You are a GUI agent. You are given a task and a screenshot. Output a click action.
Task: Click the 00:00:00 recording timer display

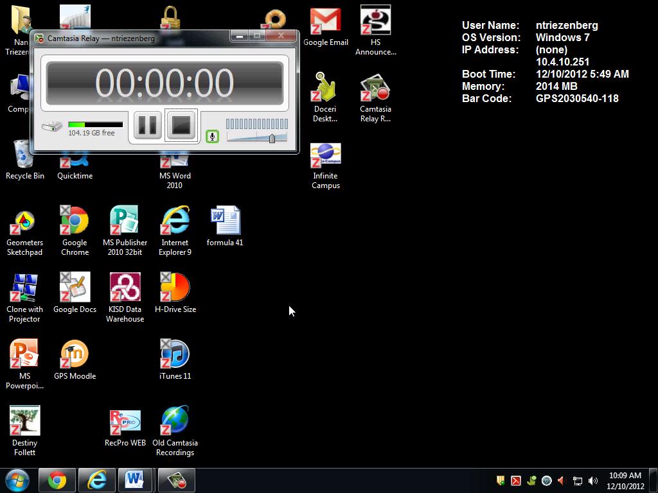tap(164, 83)
